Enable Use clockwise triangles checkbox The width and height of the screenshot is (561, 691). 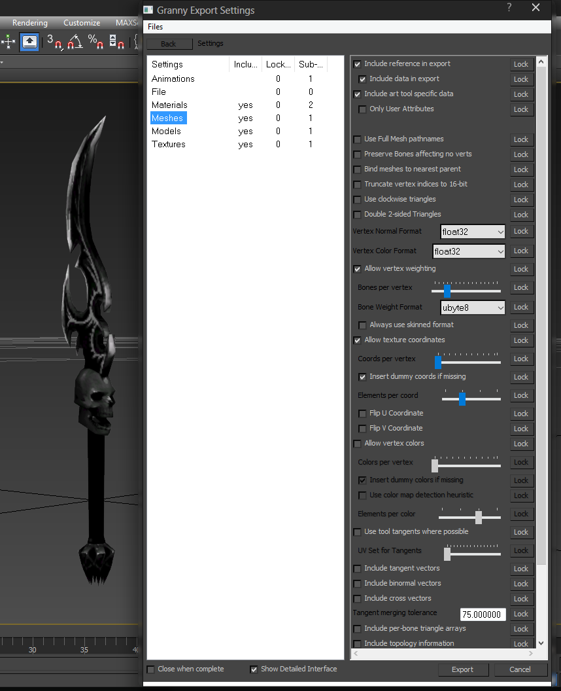point(357,200)
